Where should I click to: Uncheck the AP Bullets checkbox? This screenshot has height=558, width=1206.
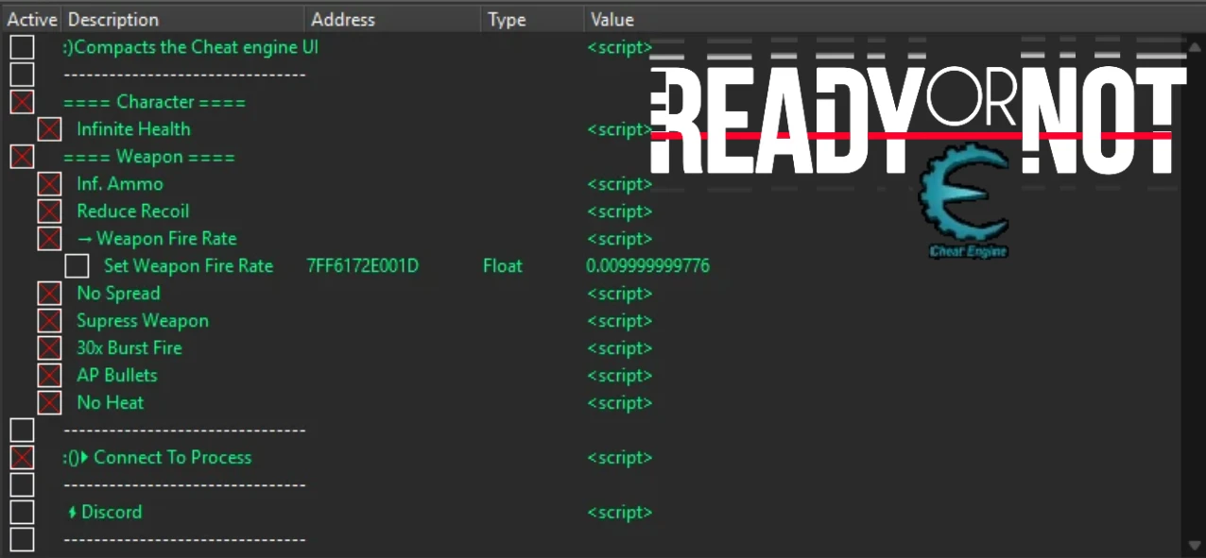(49, 376)
